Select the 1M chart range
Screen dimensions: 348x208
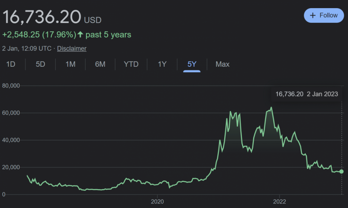(x=70, y=64)
